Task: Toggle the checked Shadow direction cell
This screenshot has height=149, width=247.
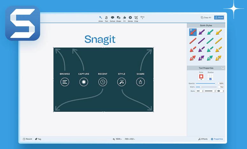Action: (x=210, y=79)
